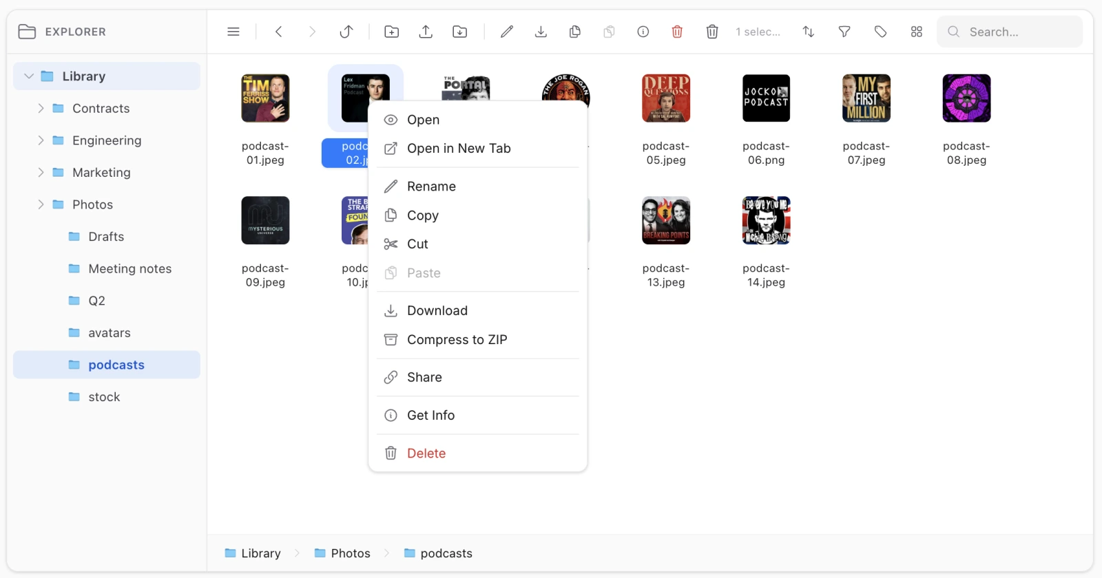Select the Meeting notes folder
1102x578 pixels.
pyautogui.click(x=107, y=269)
